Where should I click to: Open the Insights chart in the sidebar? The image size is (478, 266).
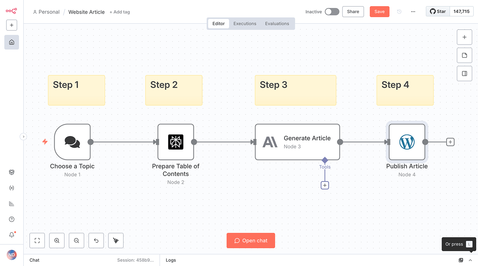coord(11,203)
